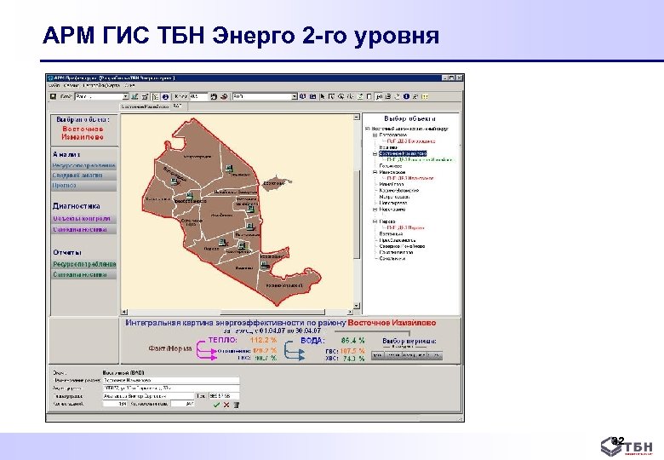The height and width of the screenshot is (460, 664).
Task: Collapse the Перово tree node
Action: point(375,221)
